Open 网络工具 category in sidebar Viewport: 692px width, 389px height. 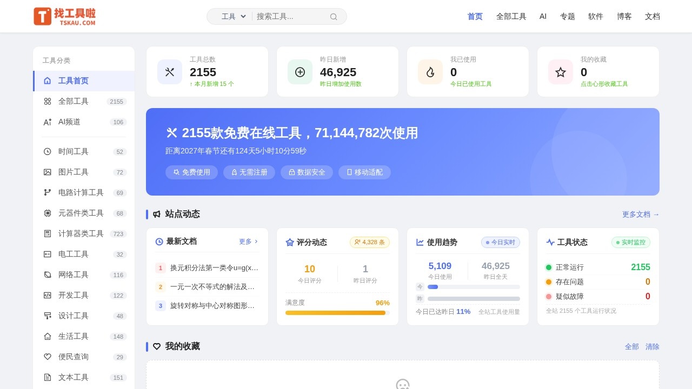click(84, 275)
